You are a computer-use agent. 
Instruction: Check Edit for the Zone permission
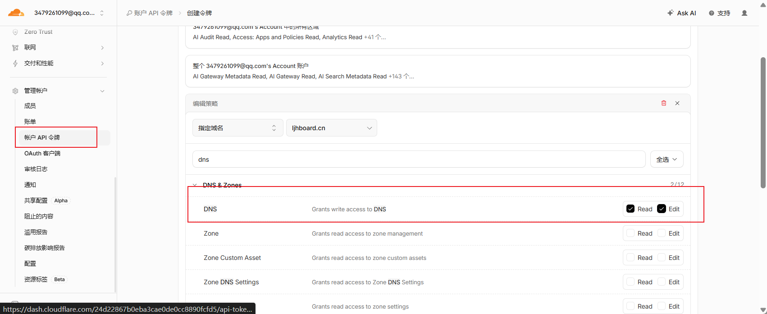point(662,233)
